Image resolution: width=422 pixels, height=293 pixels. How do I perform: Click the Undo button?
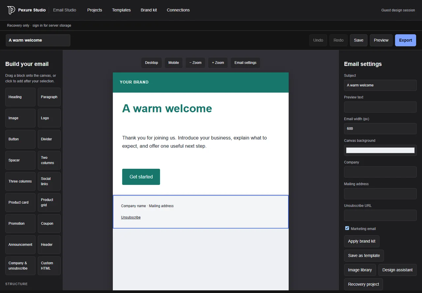(318, 40)
